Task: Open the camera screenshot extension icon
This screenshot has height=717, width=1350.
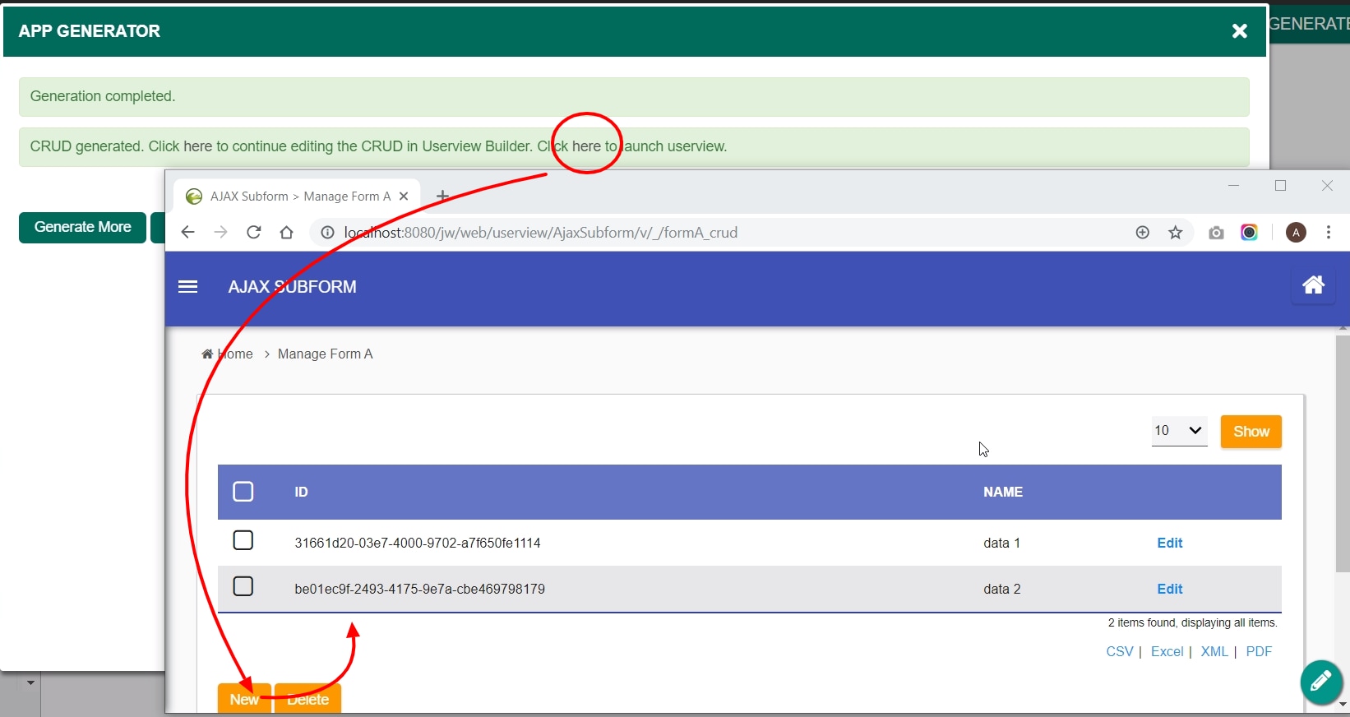Action: pos(1216,233)
